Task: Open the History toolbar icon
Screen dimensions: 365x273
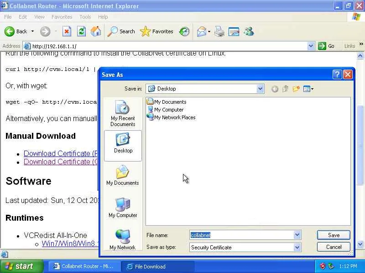Action: [184, 31]
